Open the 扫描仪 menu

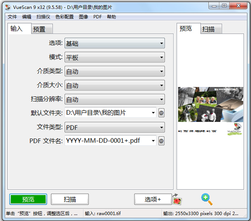point(43,17)
